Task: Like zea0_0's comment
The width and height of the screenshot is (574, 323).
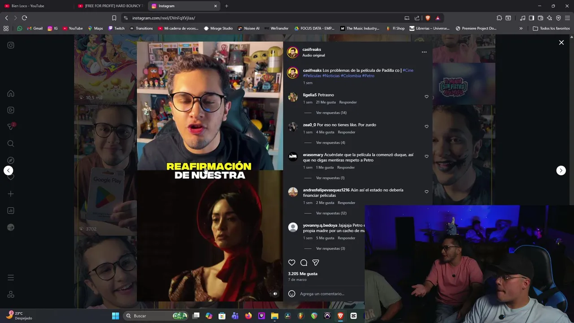Action: click(x=426, y=127)
